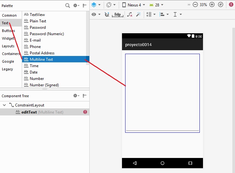Change API level 28 dropdown

click(x=156, y=5)
